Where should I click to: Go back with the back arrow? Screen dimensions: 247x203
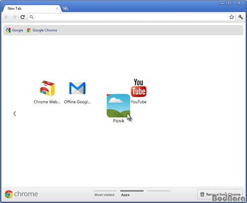(x=6, y=17)
